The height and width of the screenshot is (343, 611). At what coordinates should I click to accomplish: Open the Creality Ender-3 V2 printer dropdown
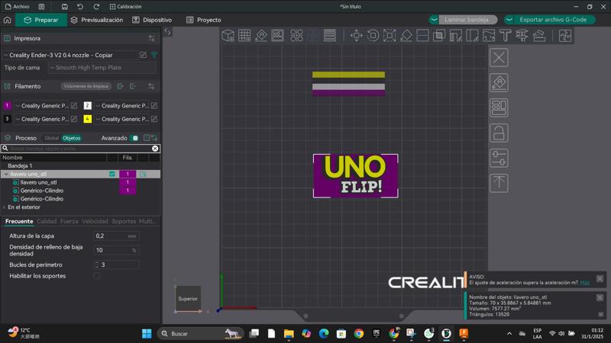70,55
